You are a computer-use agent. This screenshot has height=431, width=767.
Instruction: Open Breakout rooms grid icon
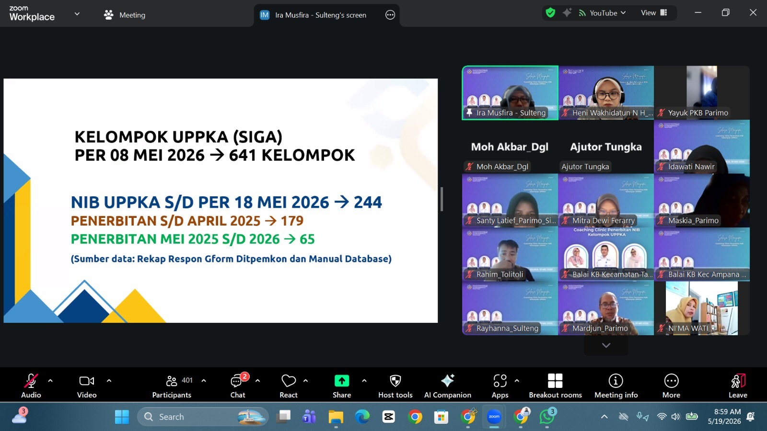click(x=555, y=381)
